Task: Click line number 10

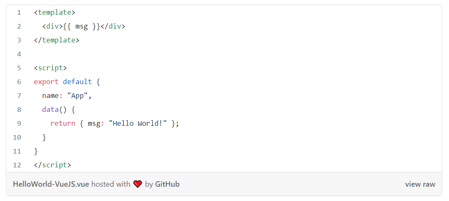Action: click(x=17, y=138)
